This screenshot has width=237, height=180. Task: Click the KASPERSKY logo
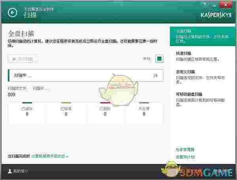point(216,15)
